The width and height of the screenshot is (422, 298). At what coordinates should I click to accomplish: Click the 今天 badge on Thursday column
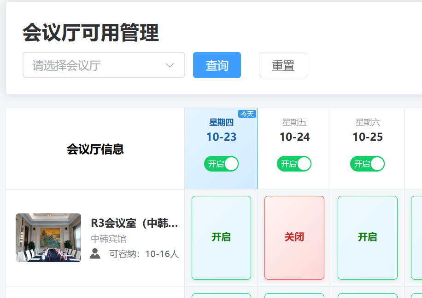(x=247, y=114)
